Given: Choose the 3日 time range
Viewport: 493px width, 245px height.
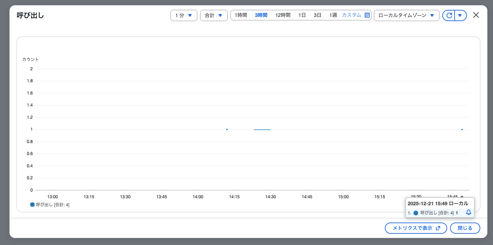Looking at the screenshot, I should point(318,15).
